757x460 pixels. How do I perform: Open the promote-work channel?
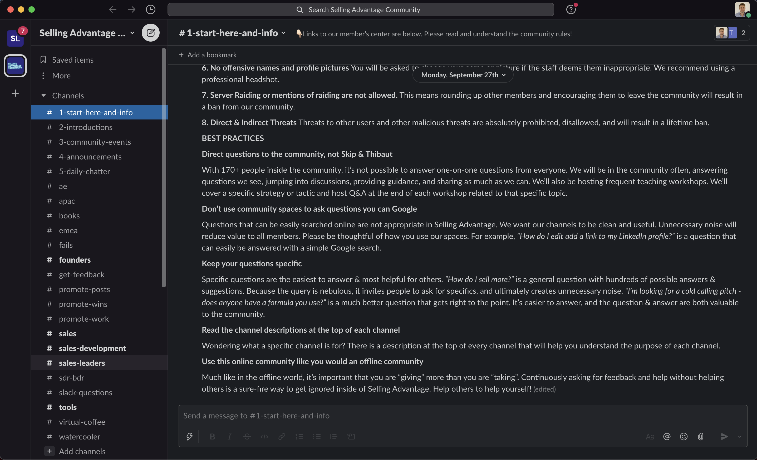coord(99,318)
